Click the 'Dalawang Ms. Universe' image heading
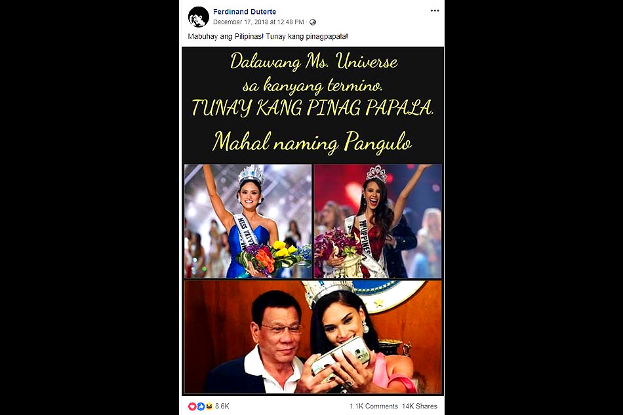Image resolution: width=623 pixels, height=415 pixels. 314,62
